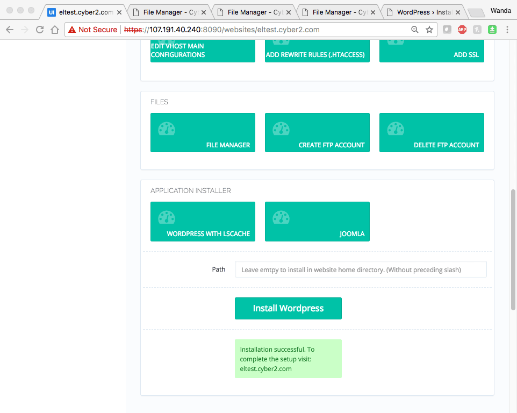Click the forward navigation arrow

point(25,30)
